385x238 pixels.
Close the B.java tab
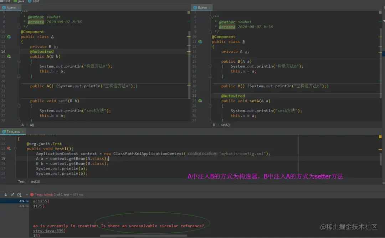tap(210, 7)
